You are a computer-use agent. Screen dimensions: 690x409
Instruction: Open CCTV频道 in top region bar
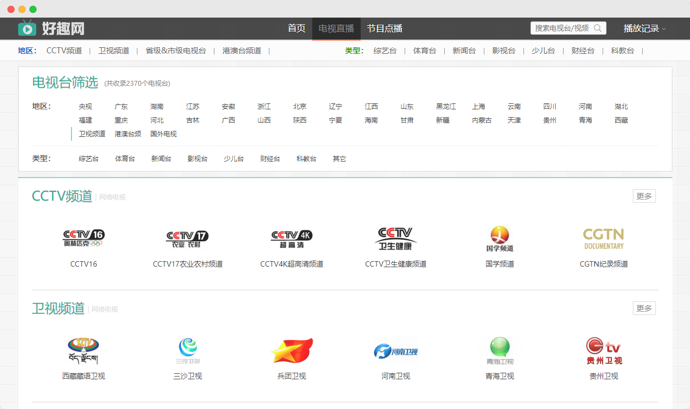pos(64,51)
